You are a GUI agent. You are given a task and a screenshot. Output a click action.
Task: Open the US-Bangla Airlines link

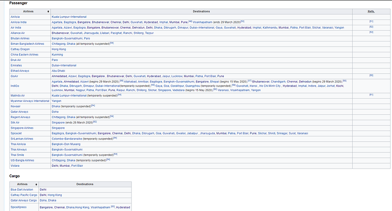[22, 161]
